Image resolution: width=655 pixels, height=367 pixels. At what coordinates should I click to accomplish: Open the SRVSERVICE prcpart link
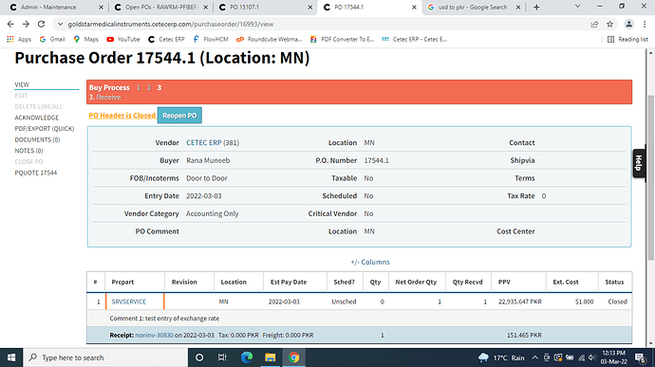(x=129, y=302)
